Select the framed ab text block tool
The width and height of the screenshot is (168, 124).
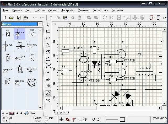point(48,86)
